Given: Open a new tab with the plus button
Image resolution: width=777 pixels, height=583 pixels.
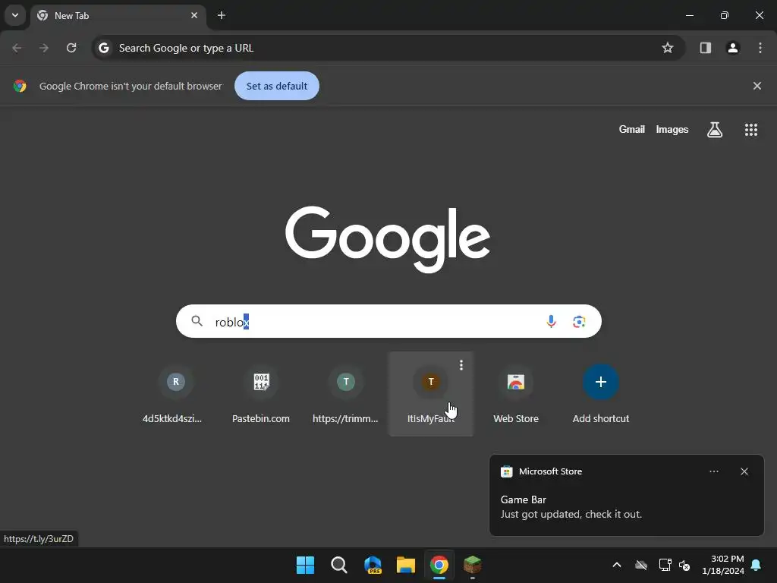Looking at the screenshot, I should click(x=222, y=15).
